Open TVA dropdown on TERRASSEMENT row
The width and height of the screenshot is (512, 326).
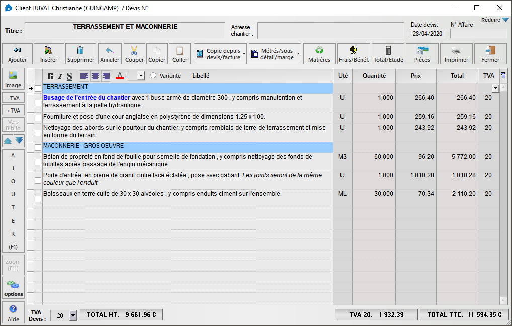(x=495, y=88)
